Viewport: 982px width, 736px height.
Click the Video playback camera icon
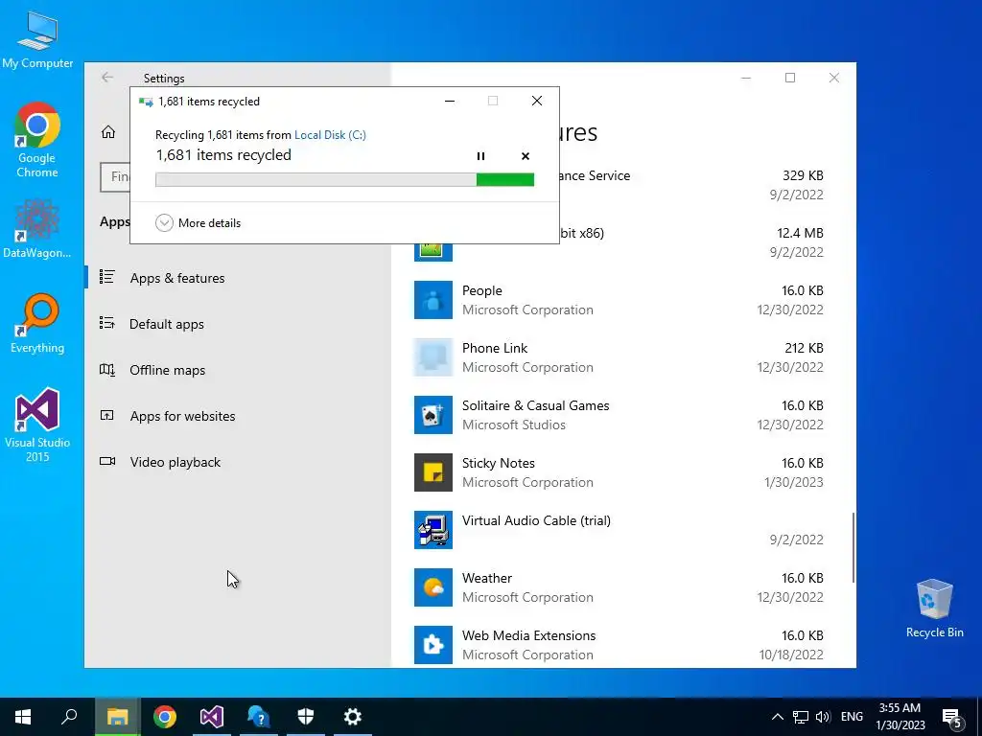tap(107, 461)
